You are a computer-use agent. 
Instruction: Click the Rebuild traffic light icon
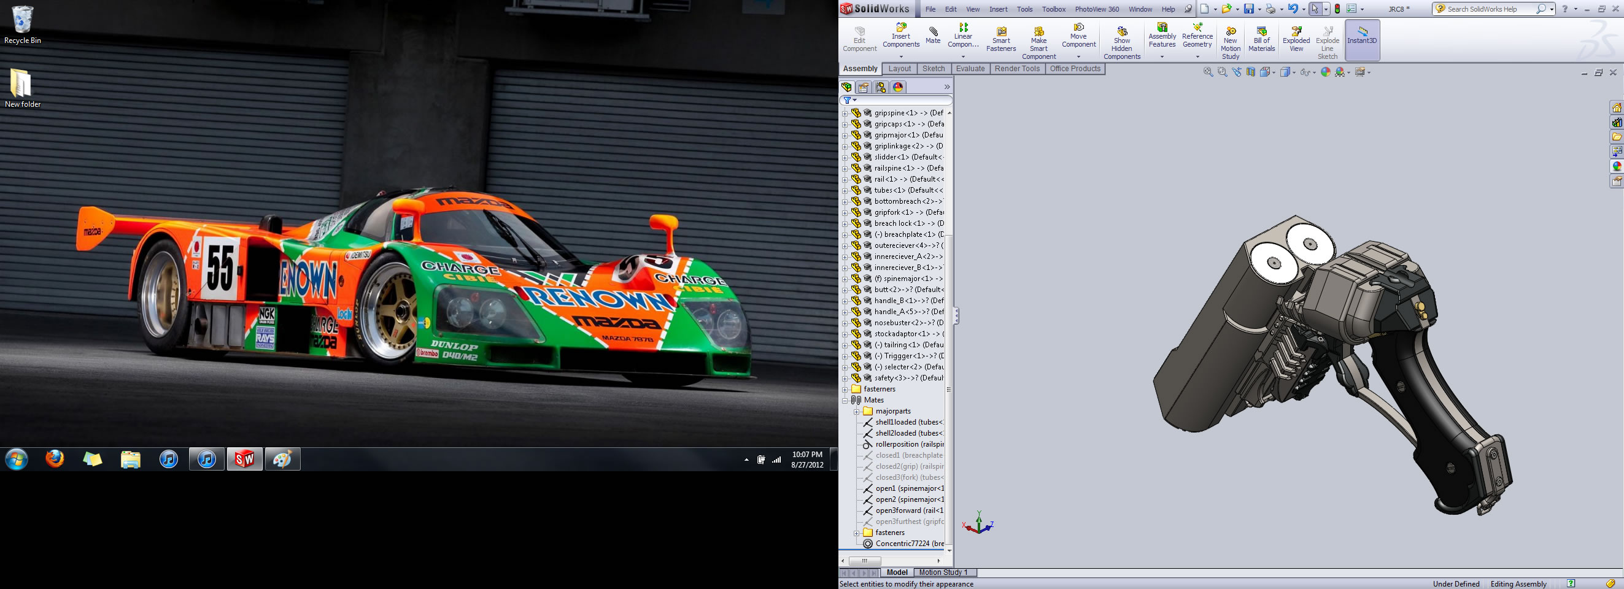[x=1337, y=9]
